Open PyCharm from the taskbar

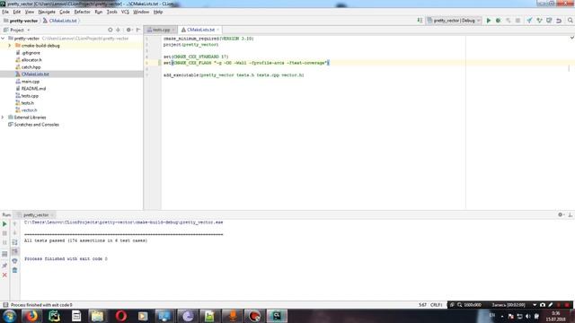pos(54,316)
